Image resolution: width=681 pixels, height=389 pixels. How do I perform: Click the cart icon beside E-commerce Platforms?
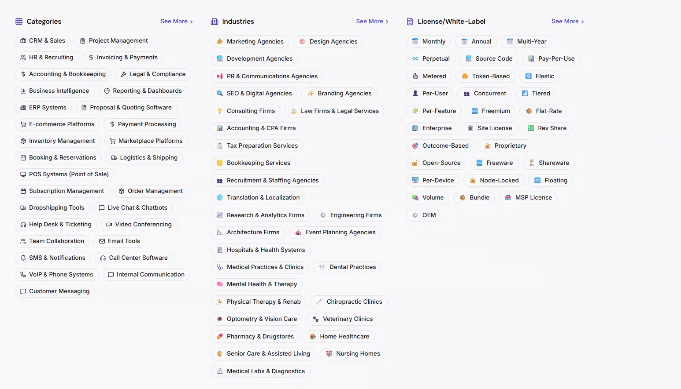click(23, 124)
